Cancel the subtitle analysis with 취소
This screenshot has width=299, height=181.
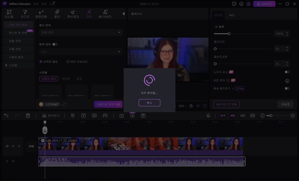[x=149, y=103]
